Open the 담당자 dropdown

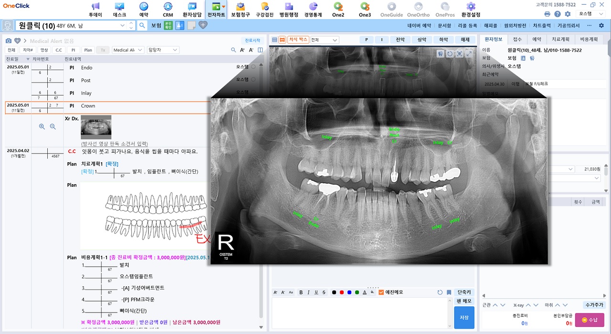(x=163, y=50)
